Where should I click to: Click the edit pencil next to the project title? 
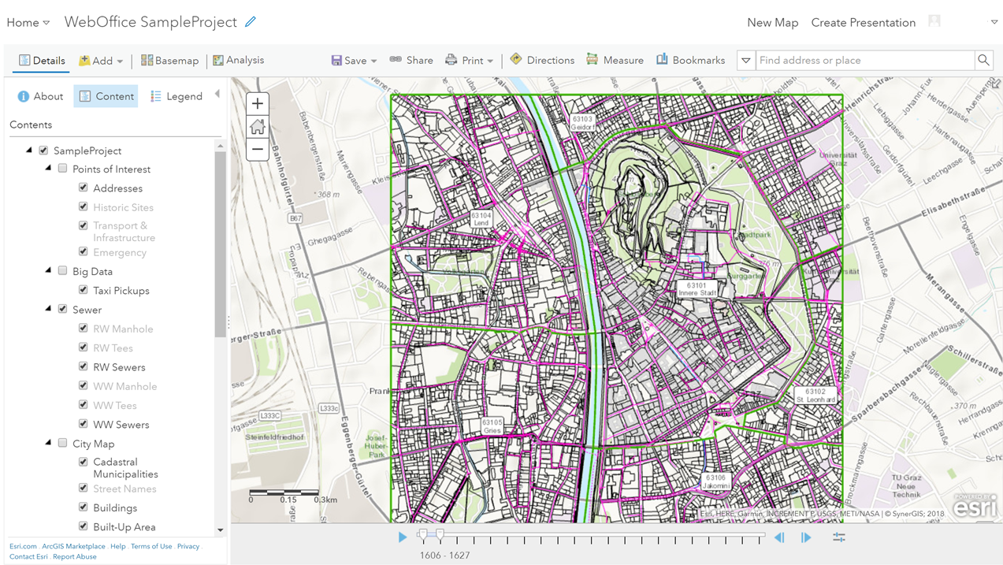click(250, 21)
